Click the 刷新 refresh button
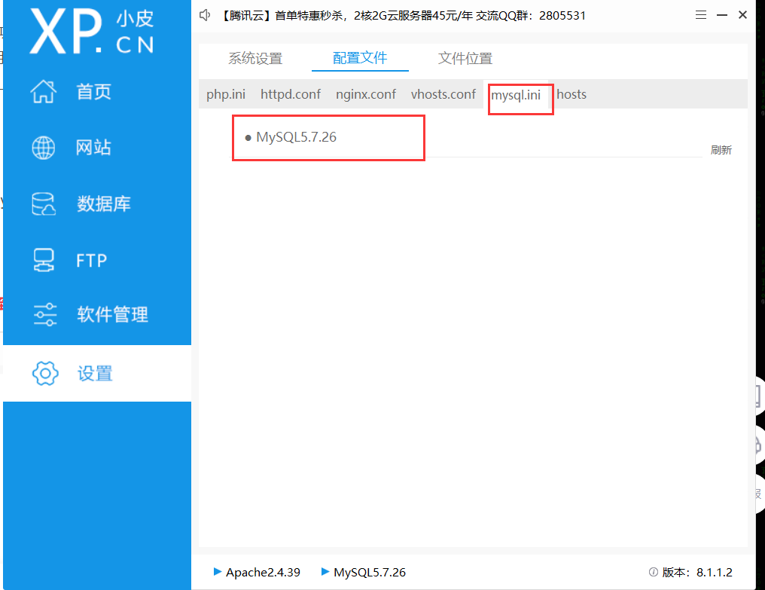The height and width of the screenshot is (590, 765). (x=721, y=150)
